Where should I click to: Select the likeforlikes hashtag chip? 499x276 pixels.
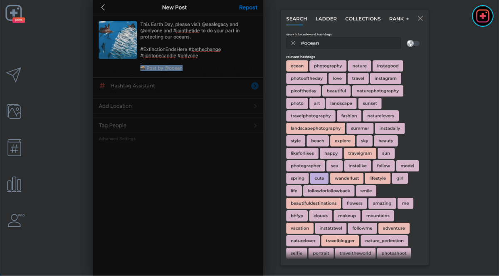coord(302,153)
